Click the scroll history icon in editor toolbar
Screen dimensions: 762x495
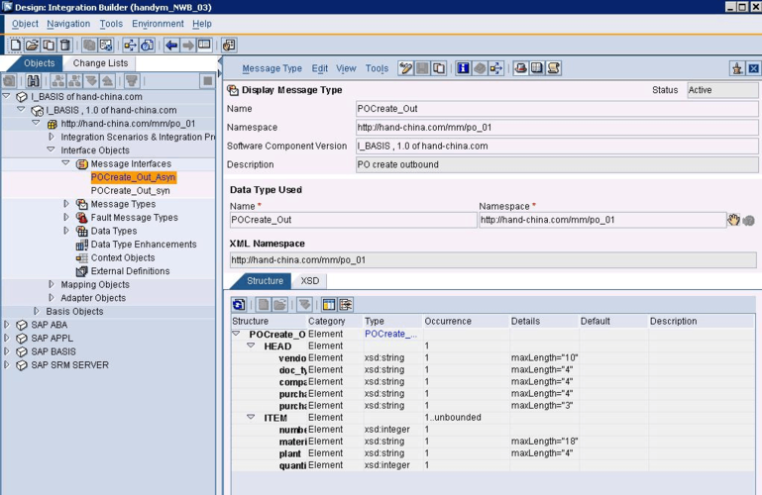554,68
